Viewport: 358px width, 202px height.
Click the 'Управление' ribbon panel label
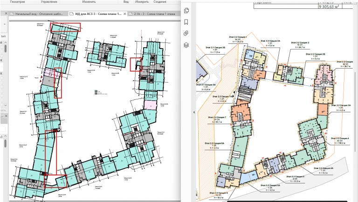point(49,1)
